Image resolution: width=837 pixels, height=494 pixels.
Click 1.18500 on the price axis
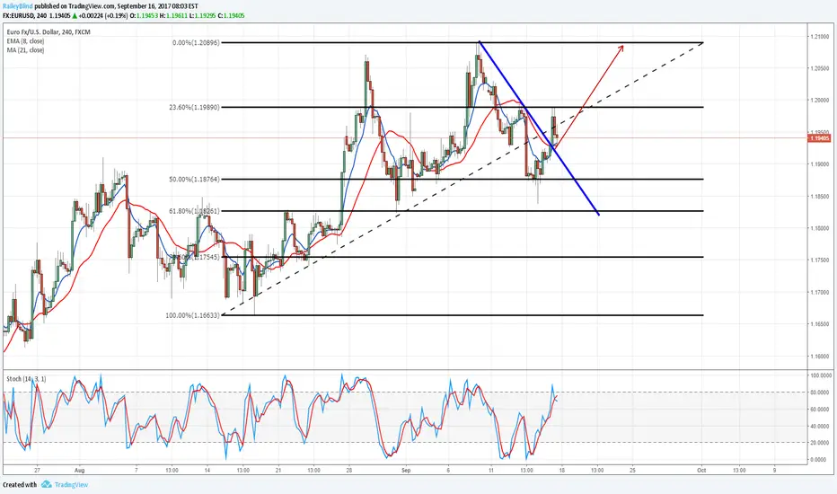click(820, 197)
